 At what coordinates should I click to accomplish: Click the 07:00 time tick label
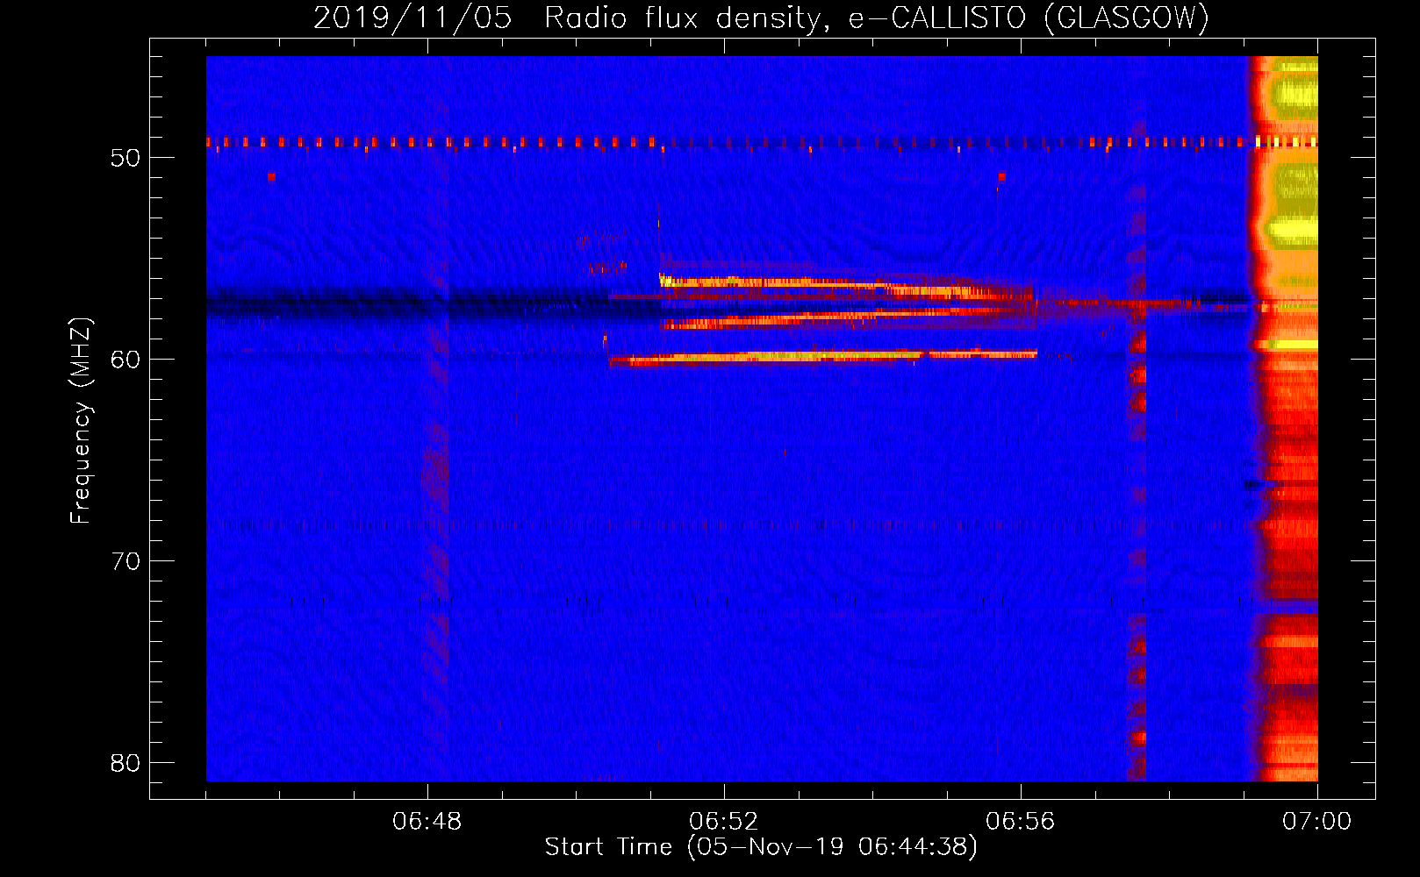point(1317,822)
